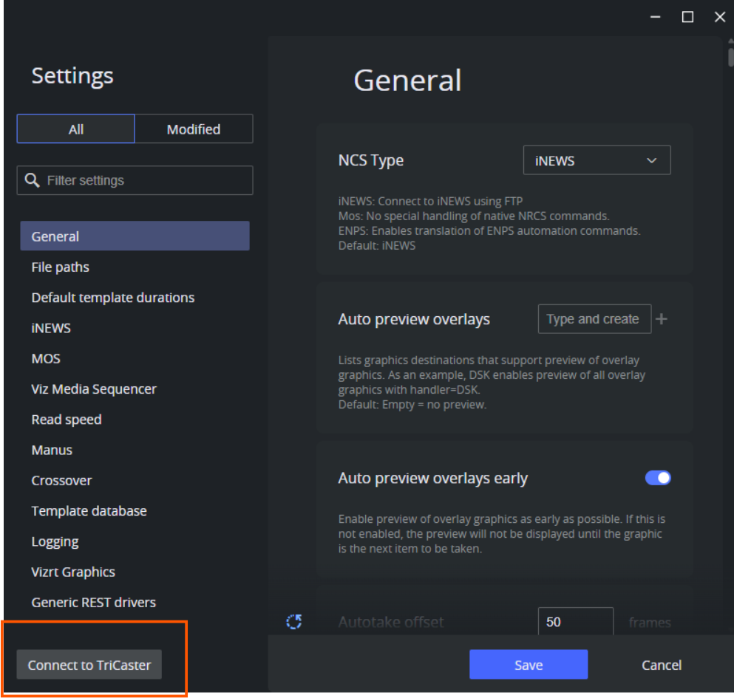Open the NCS Type dropdown

click(597, 160)
